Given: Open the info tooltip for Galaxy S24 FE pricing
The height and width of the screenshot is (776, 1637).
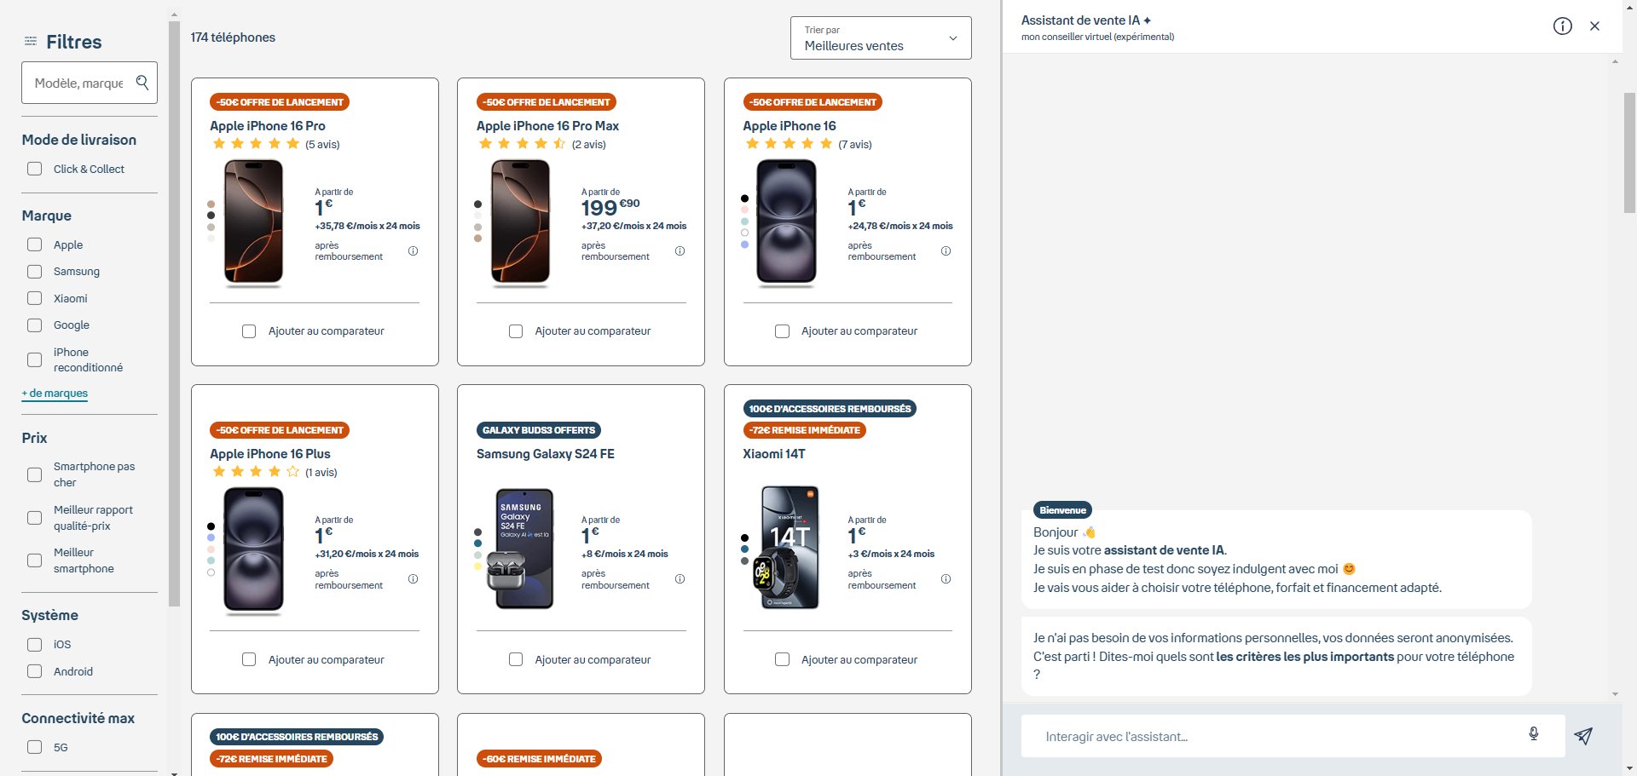Looking at the screenshot, I should [680, 578].
